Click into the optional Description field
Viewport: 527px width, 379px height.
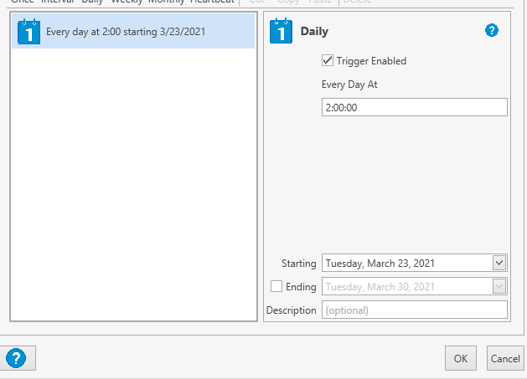[x=414, y=310]
